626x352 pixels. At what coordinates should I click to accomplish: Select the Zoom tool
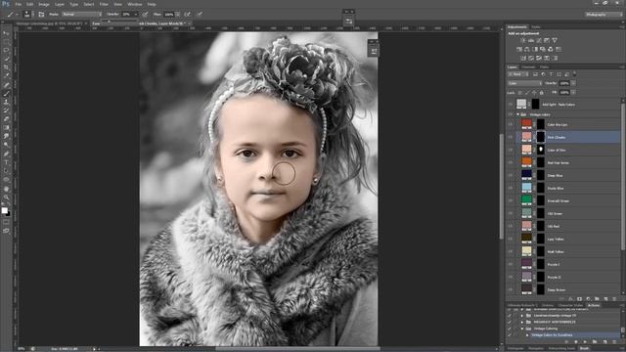(x=6, y=198)
